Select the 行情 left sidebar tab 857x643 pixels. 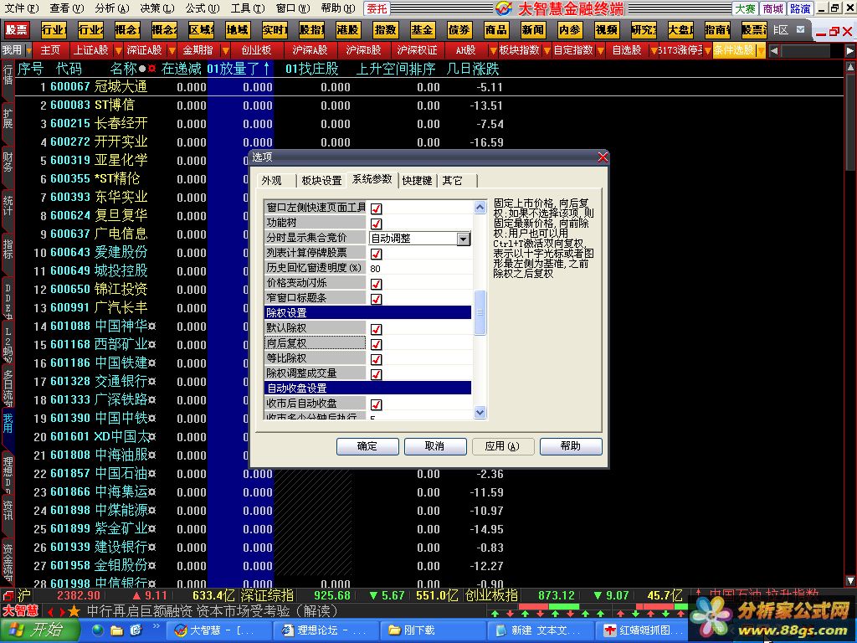tap(8, 76)
